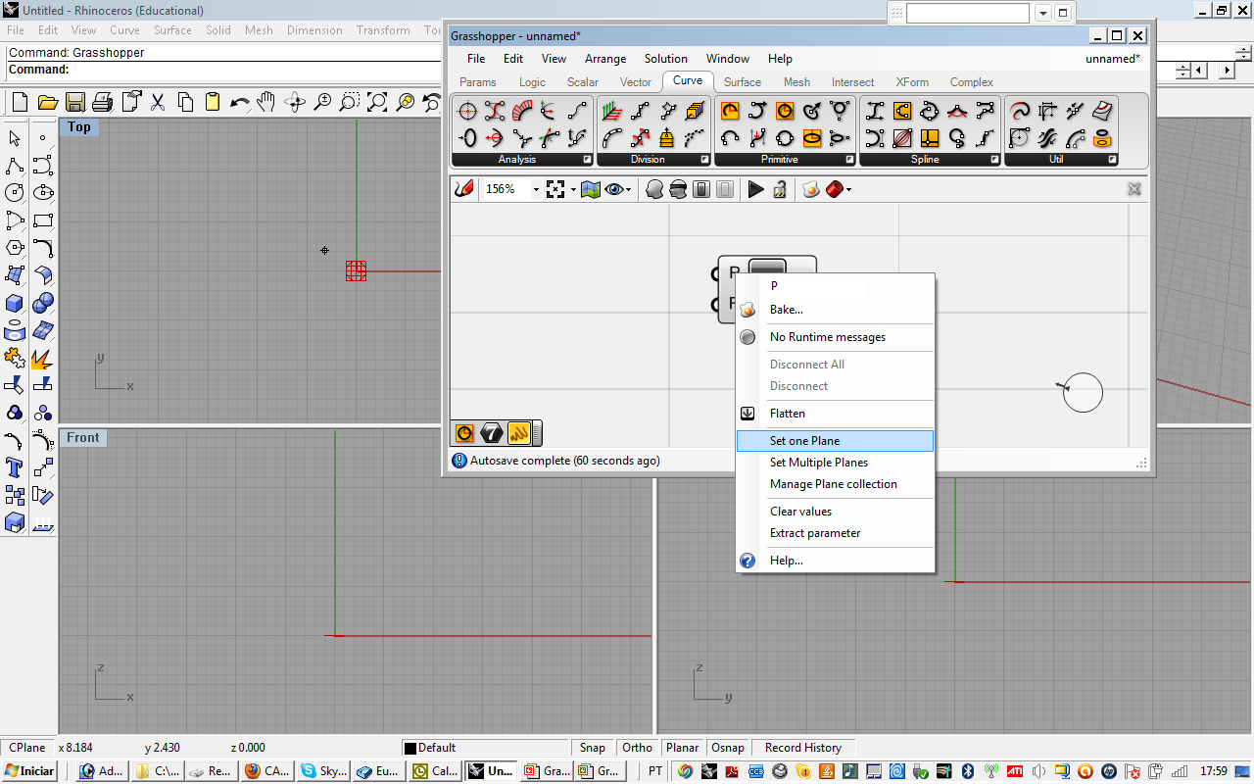Save the model with the floppy disk icon
Image resolution: width=1254 pixels, height=784 pixels.
[x=74, y=102]
